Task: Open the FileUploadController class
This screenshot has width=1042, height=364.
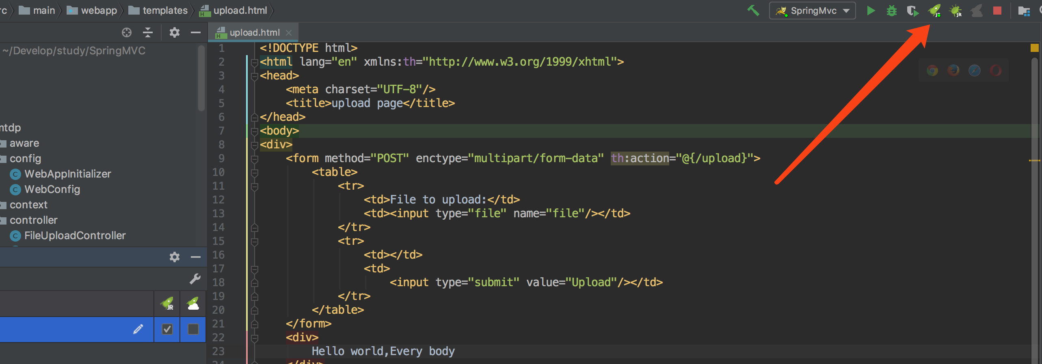Action: tap(75, 236)
